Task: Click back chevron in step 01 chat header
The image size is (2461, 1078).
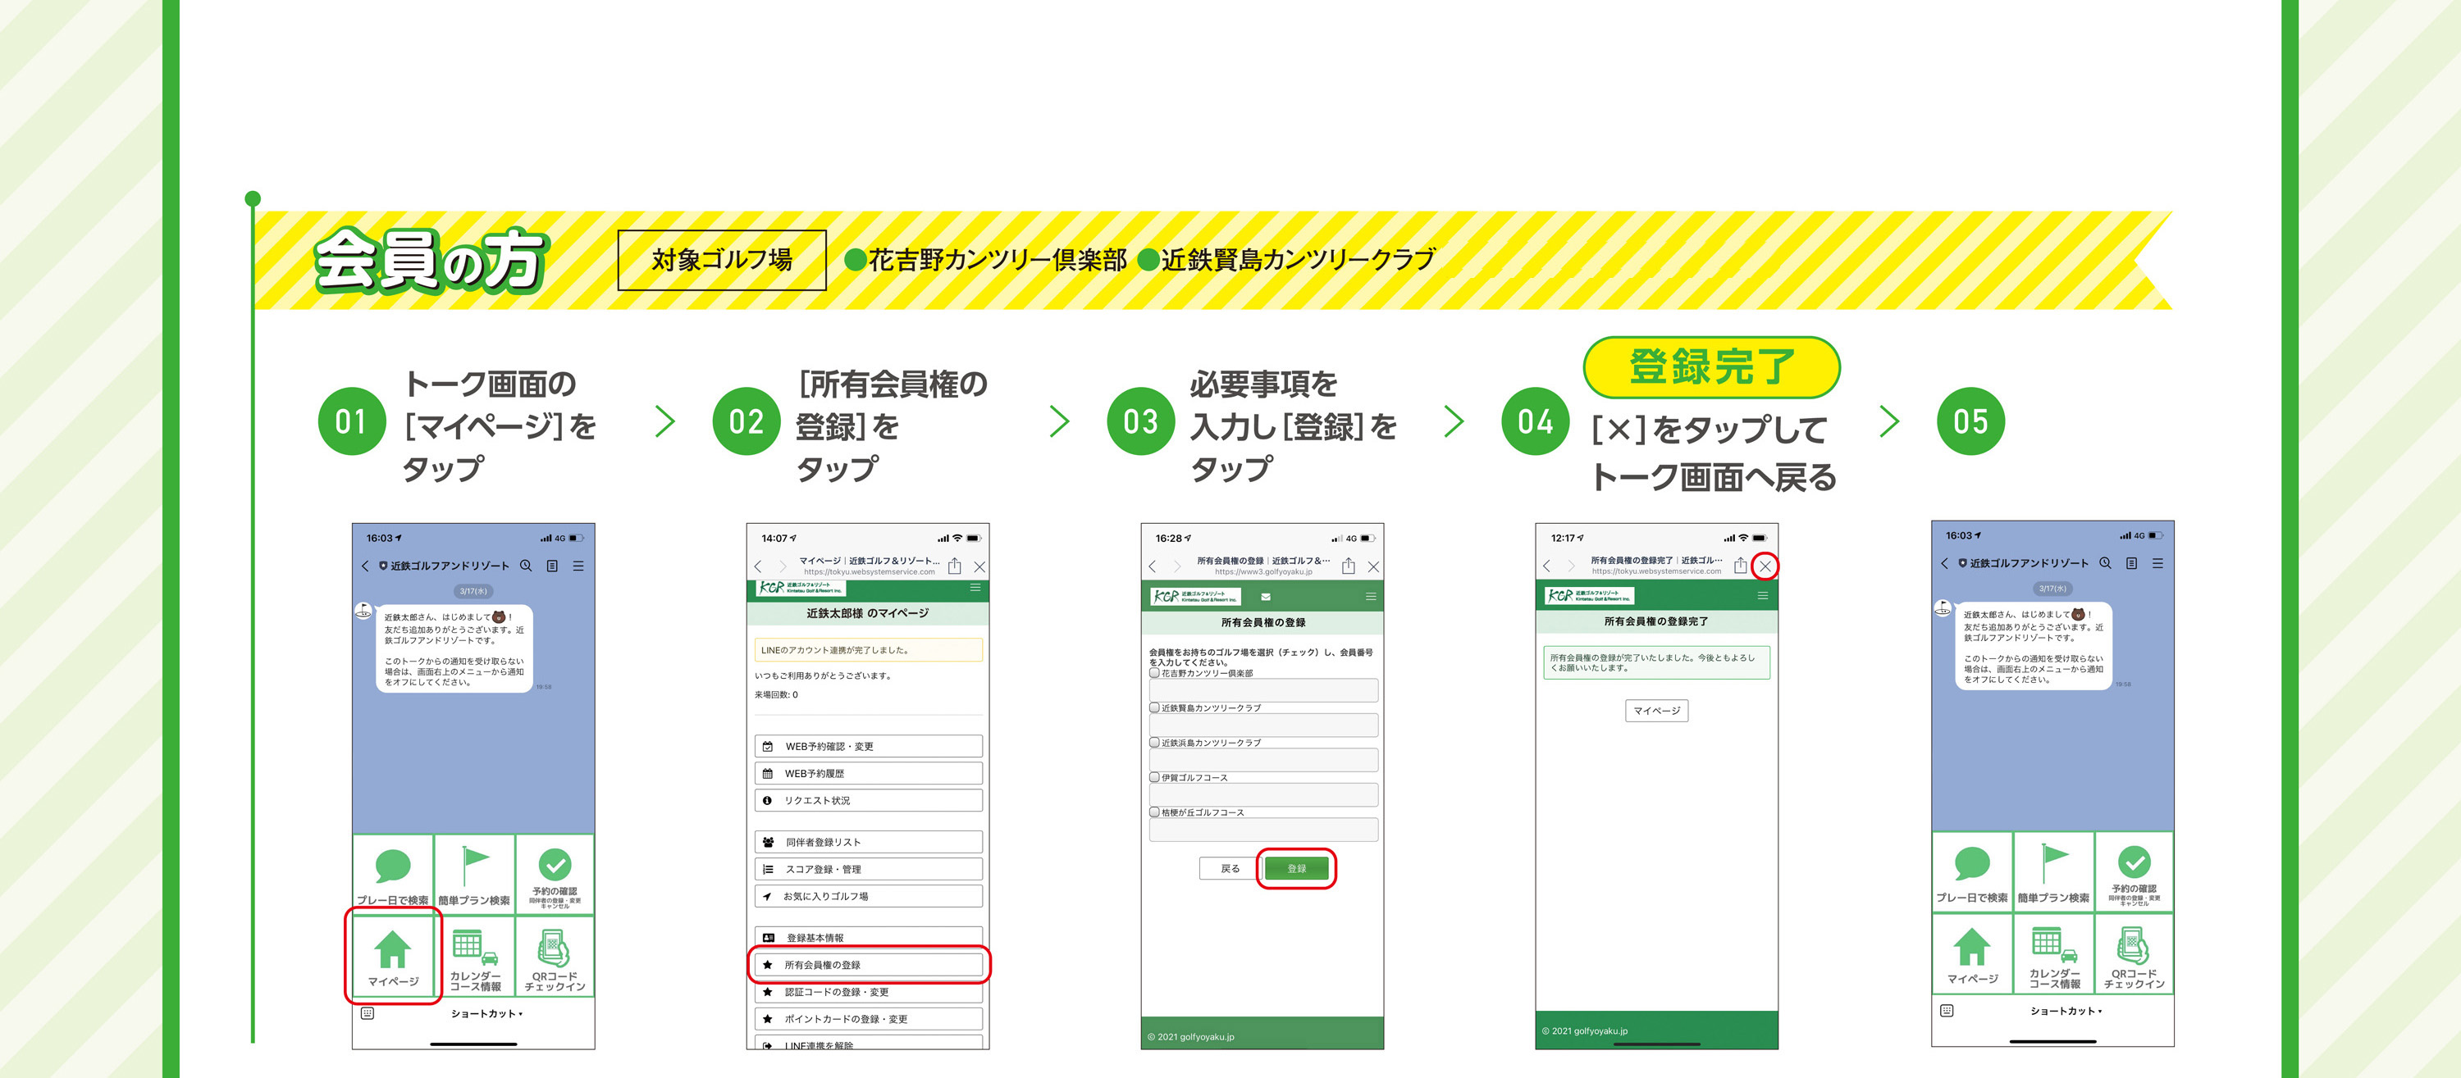Action: click(365, 566)
